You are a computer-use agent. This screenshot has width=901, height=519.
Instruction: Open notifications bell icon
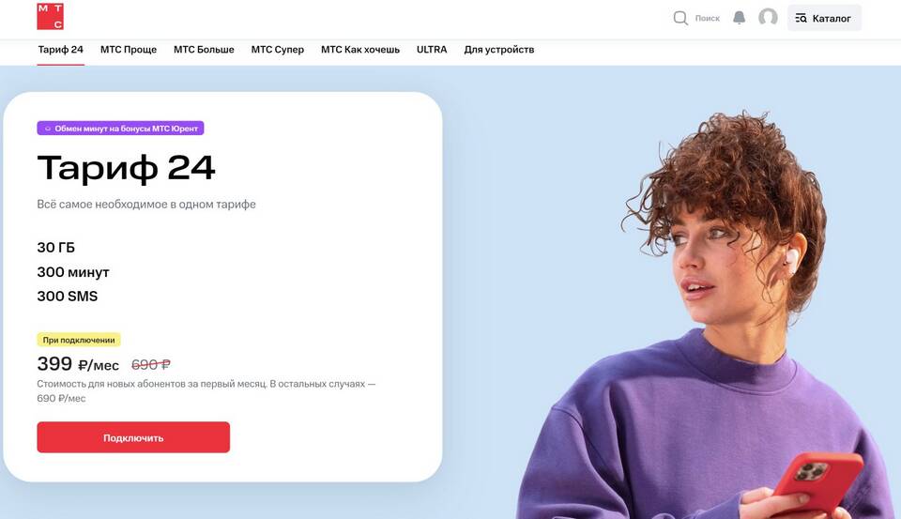point(739,18)
